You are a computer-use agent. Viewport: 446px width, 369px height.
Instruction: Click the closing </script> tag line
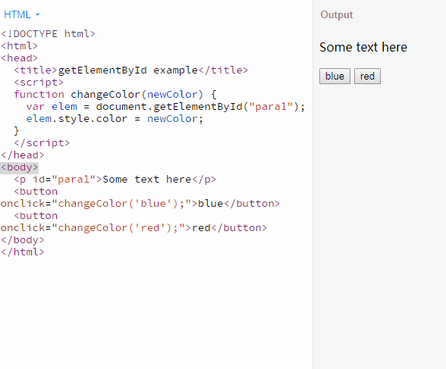tap(42, 143)
